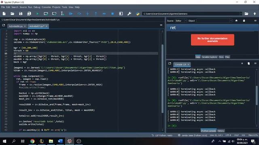The height and width of the screenshot is (145, 259).
Task: Step over the current line in the debugger
Action: coord(79,14)
